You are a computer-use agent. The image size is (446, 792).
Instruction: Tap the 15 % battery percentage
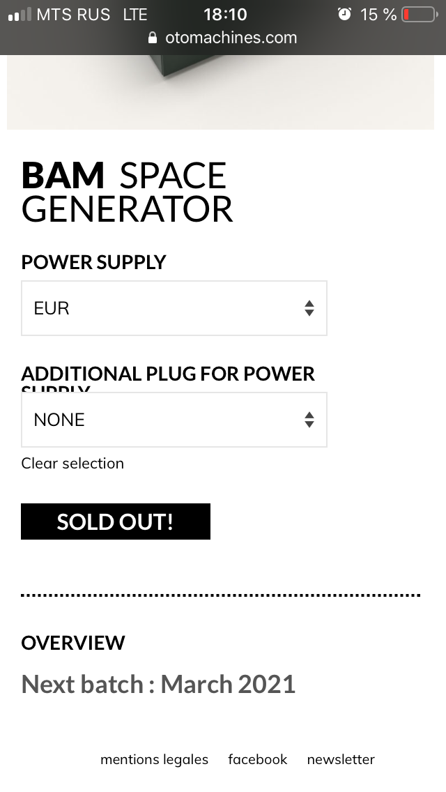pyautogui.click(x=378, y=15)
